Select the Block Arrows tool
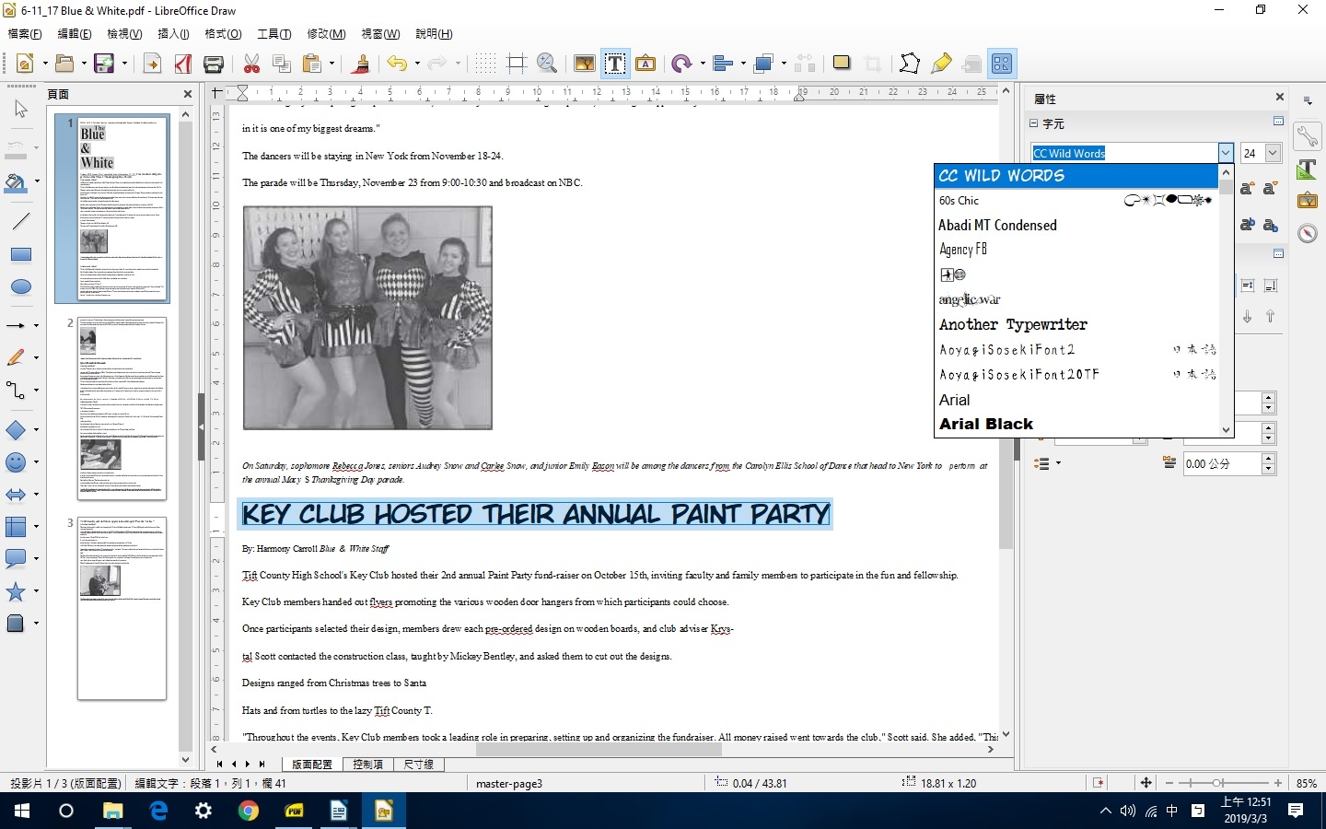1326x829 pixels. click(x=16, y=495)
